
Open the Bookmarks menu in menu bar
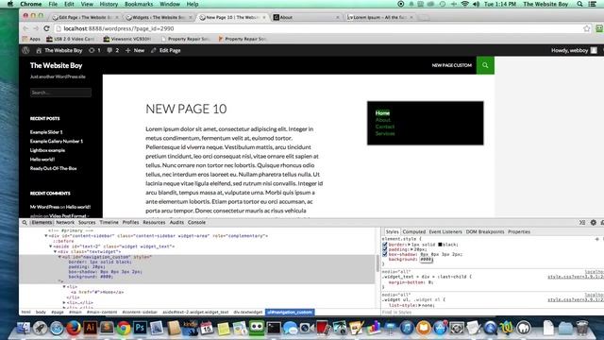click(139, 4)
